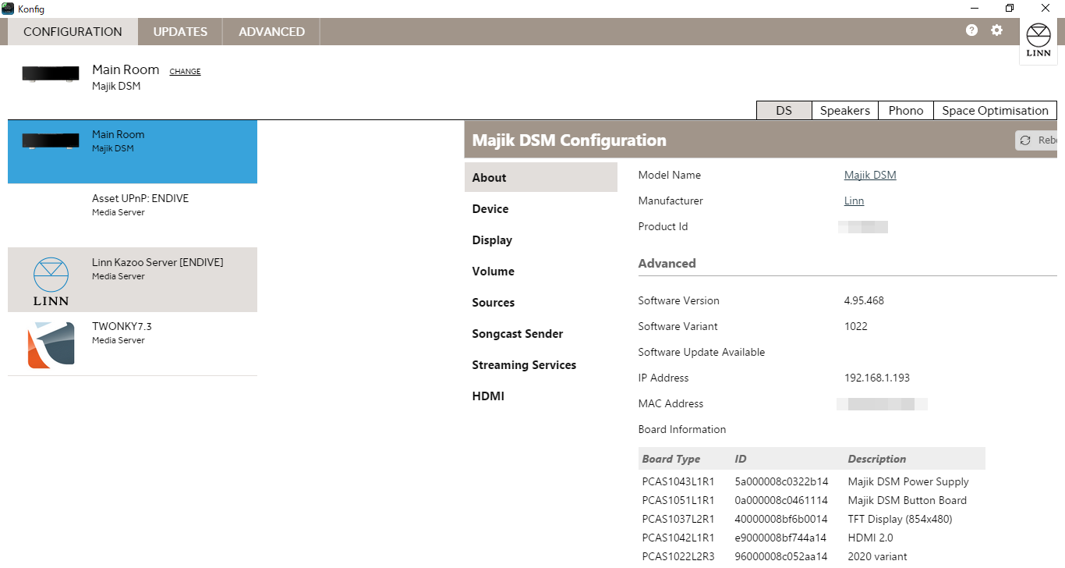Open the Speakers tab
1065x568 pixels.
pyautogui.click(x=845, y=111)
